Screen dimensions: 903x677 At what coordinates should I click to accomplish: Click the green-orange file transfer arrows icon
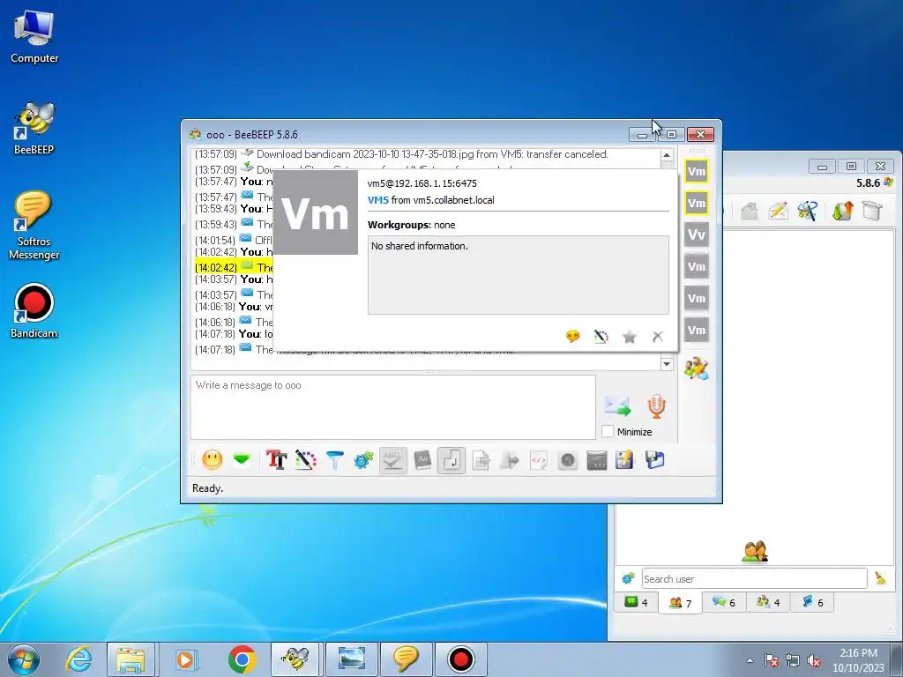[842, 211]
